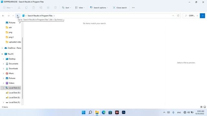Open the New item dropdown
This screenshot has width=207, height=116.
pyautogui.click(x=8, y=8)
